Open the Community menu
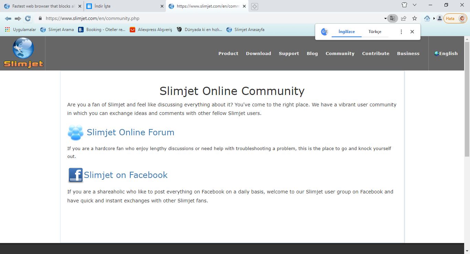The height and width of the screenshot is (254, 470). [x=340, y=53]
